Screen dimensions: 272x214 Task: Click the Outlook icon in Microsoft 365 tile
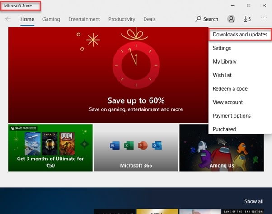click(157, 146)
